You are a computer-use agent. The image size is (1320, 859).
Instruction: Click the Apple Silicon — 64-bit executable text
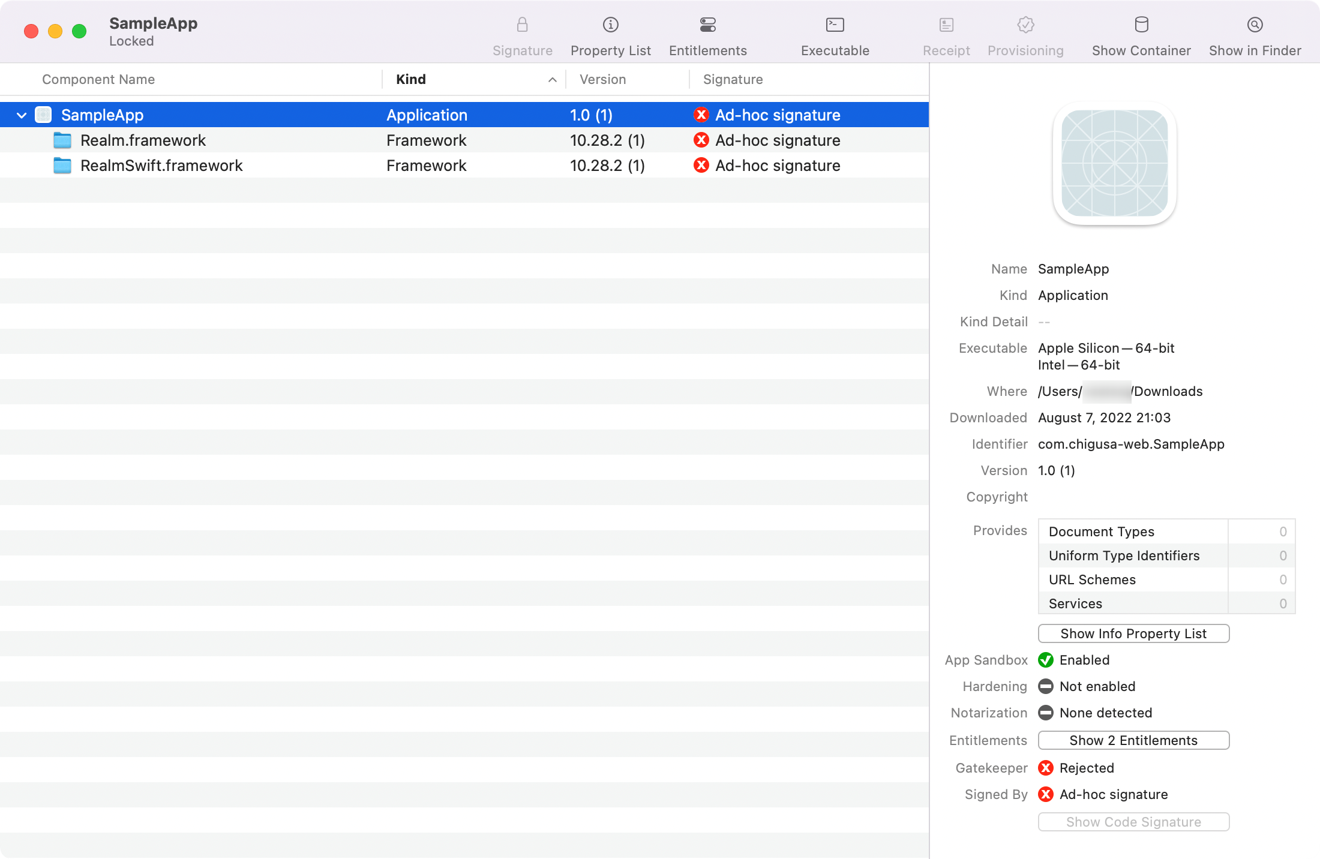(1106, 348)
